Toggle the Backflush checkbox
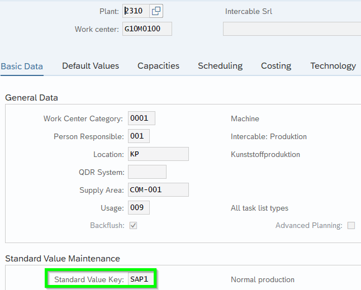The width and height of the screenshot is (361, 290). (133, 226)
